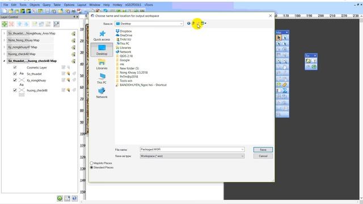The image size is (363, 204).
Task: Open the File menu
Action: click(6, 5)
